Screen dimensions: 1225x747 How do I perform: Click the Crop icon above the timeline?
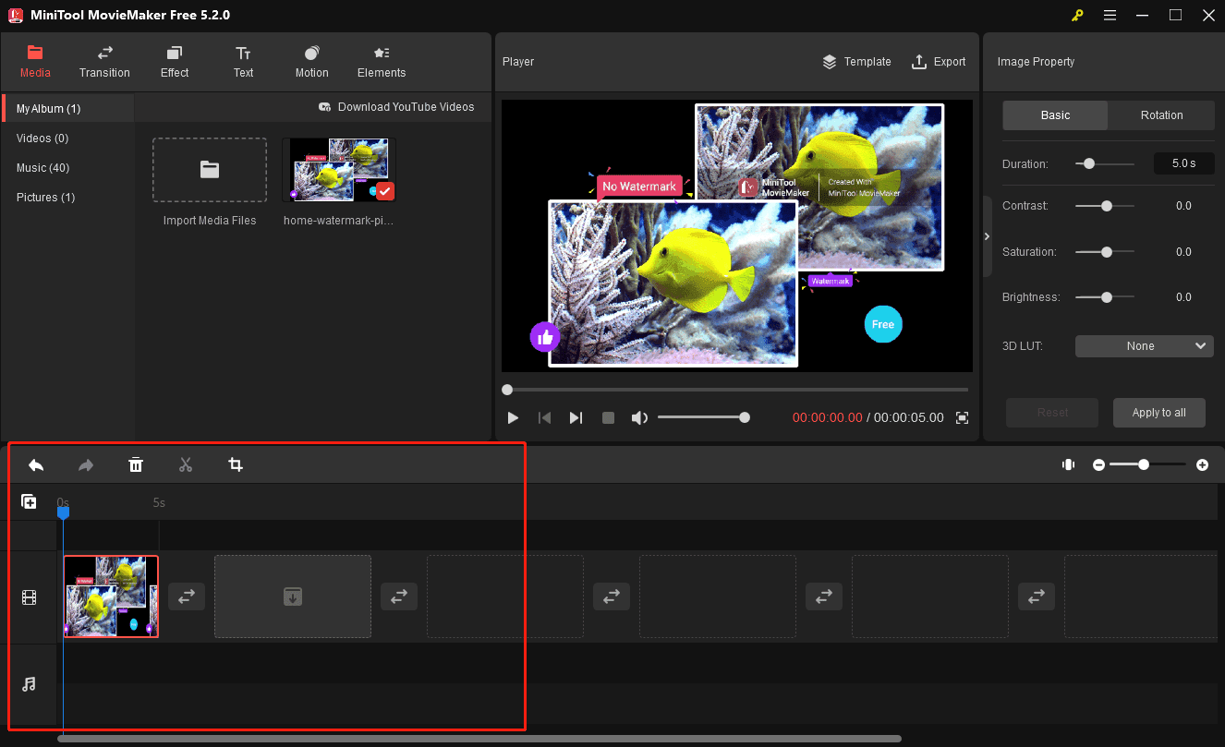click(236, 464)
